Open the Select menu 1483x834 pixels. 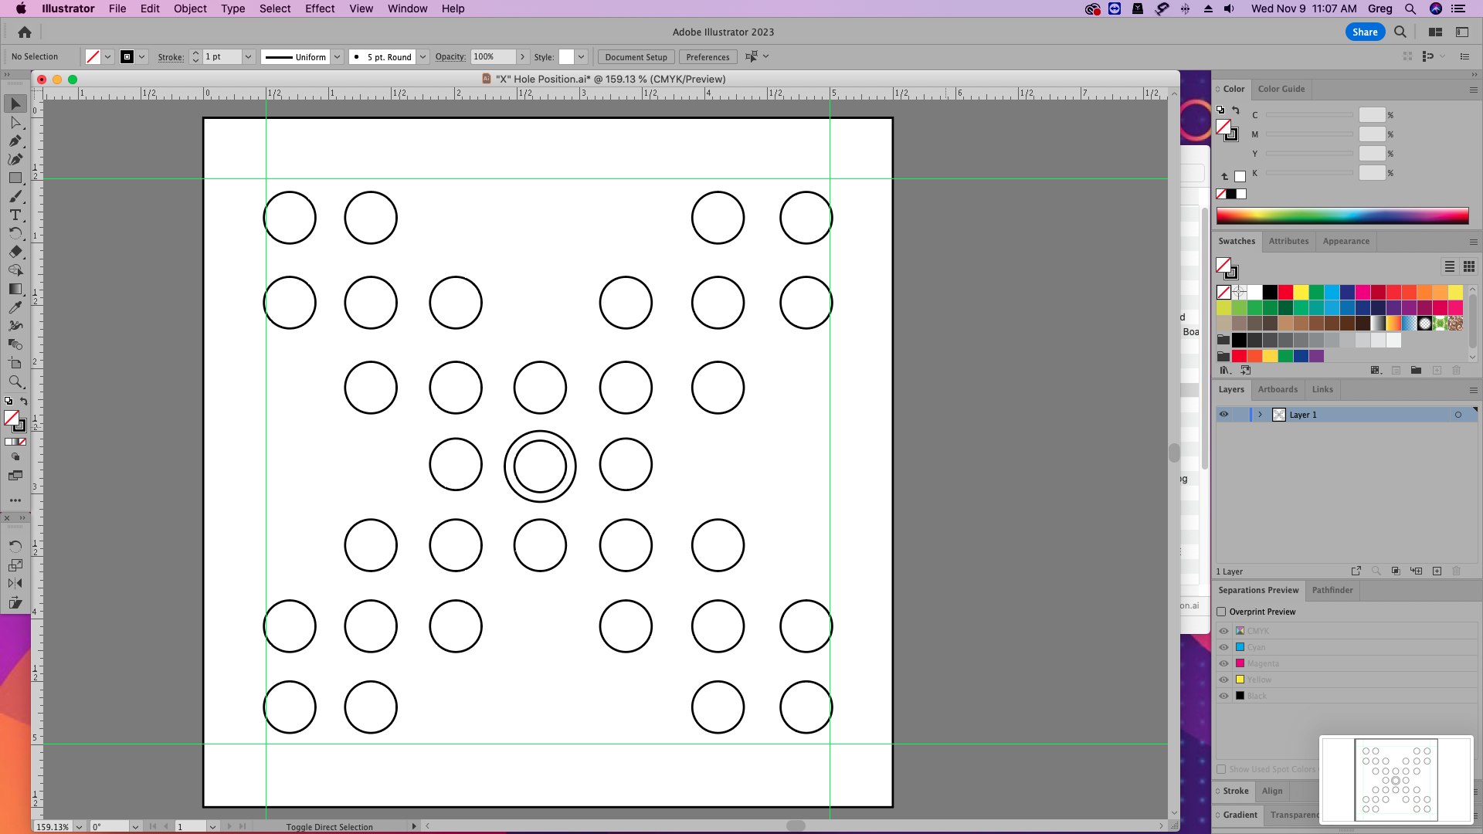pyautogui.click(x=275, y=8)
